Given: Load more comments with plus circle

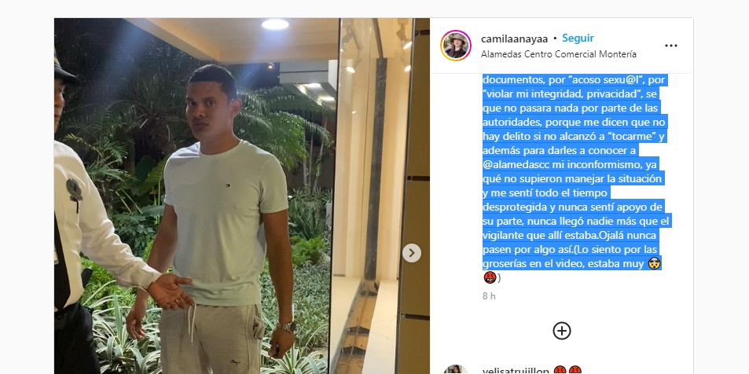Looking at the screenshot, I should (562, 331).
